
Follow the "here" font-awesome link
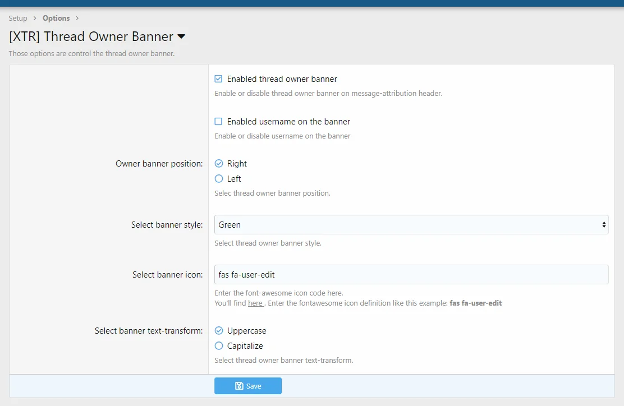(255, 303)
